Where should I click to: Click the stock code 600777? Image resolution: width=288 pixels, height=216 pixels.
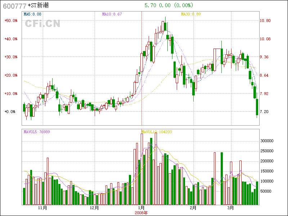(14, 6)
